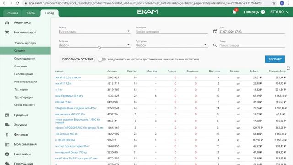
Task: Switch to the Кассы tab
Action: (31, 13)
